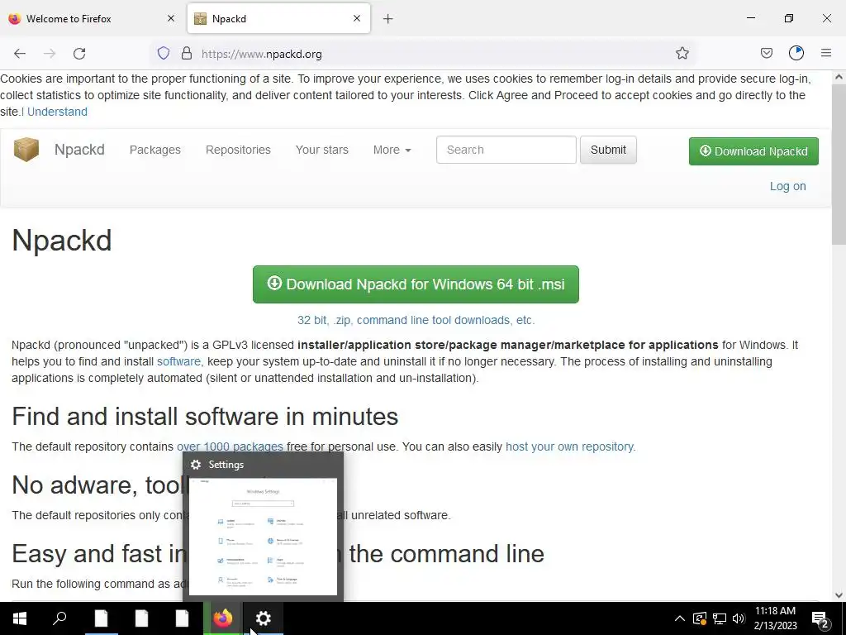Click the third blank file taskbar icon
Image resolution: width=846 pixels, height=635 pixels.
(183, 618)
